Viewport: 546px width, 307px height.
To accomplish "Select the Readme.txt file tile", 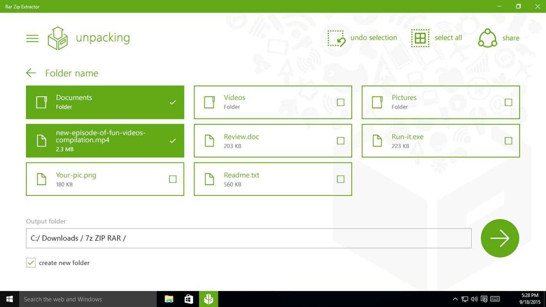I will point(272,179).
